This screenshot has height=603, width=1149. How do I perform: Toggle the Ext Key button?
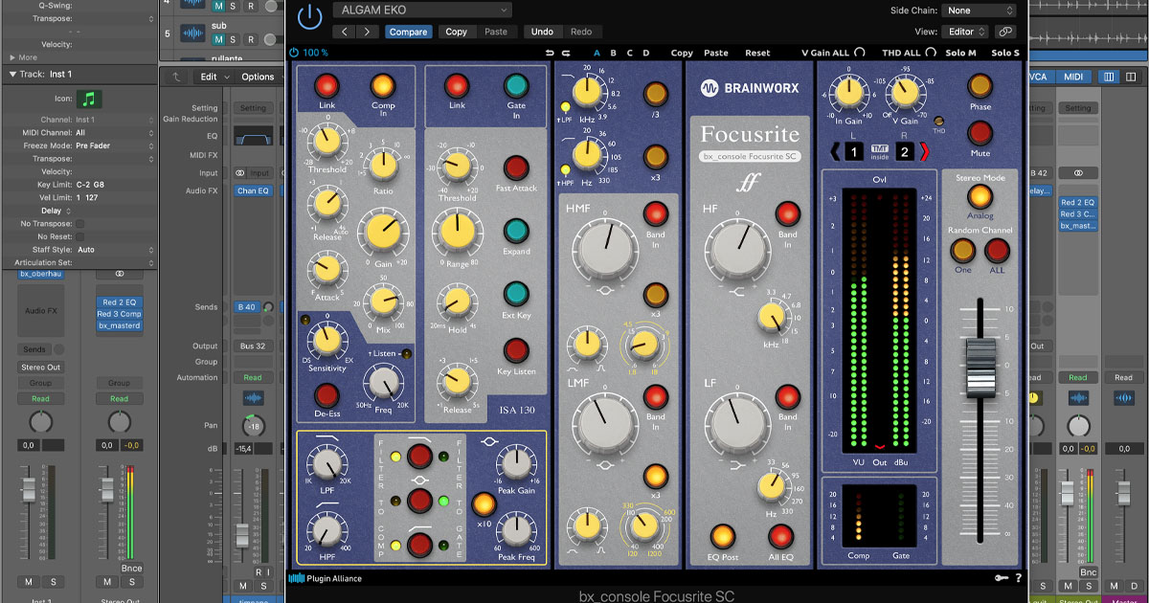pyautogui.click(x=516, y=294)
